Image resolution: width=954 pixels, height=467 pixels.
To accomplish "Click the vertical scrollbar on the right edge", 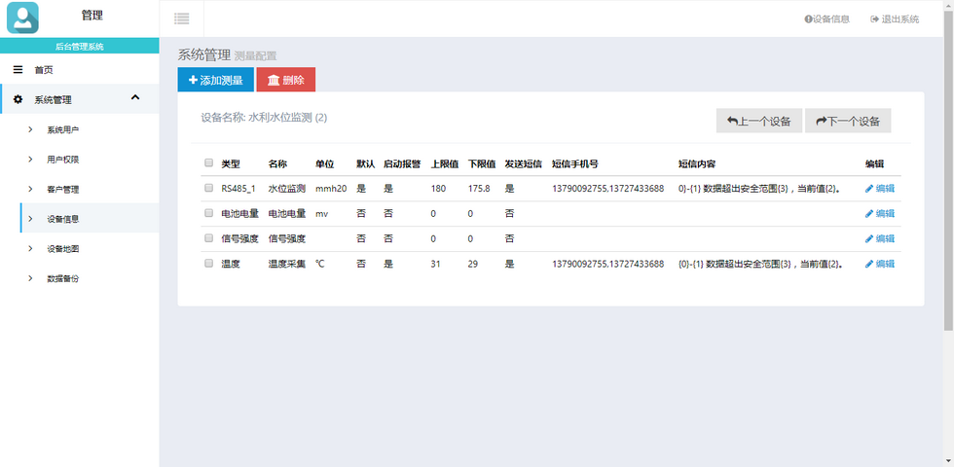I will coord(948,195).
